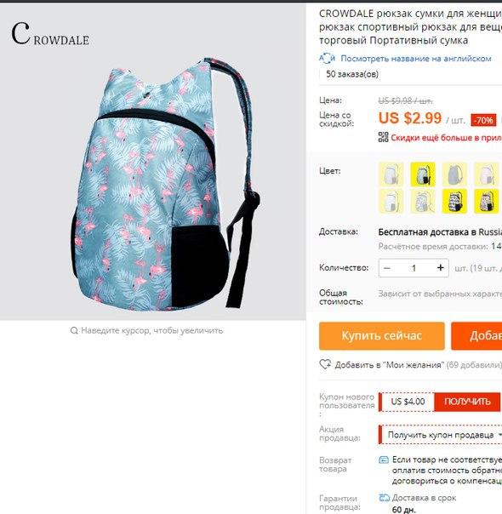Pick the black-and-white patterned backpack swatch

(x=454, y=201)
